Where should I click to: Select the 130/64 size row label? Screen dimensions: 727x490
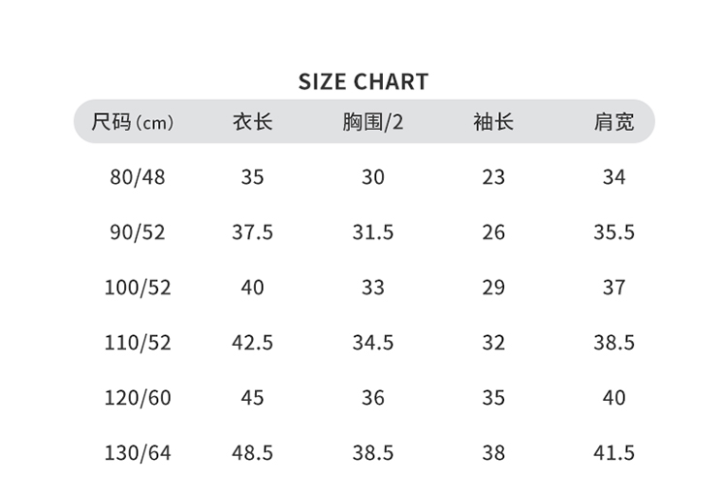pyautogui.click(x=138, y=453)
